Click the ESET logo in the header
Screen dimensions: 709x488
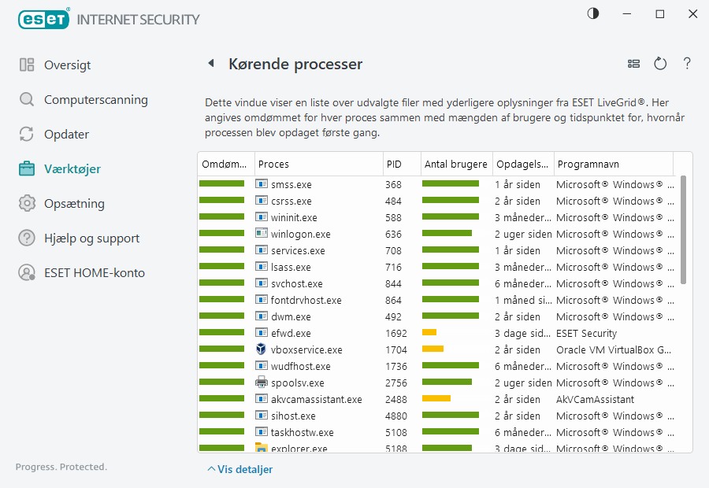(44, 18)
